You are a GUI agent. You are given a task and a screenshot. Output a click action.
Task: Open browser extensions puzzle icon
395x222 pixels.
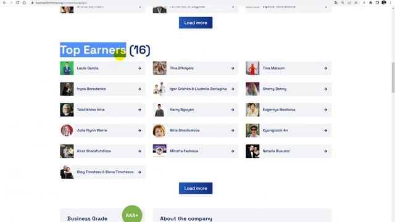click(370, 2)
